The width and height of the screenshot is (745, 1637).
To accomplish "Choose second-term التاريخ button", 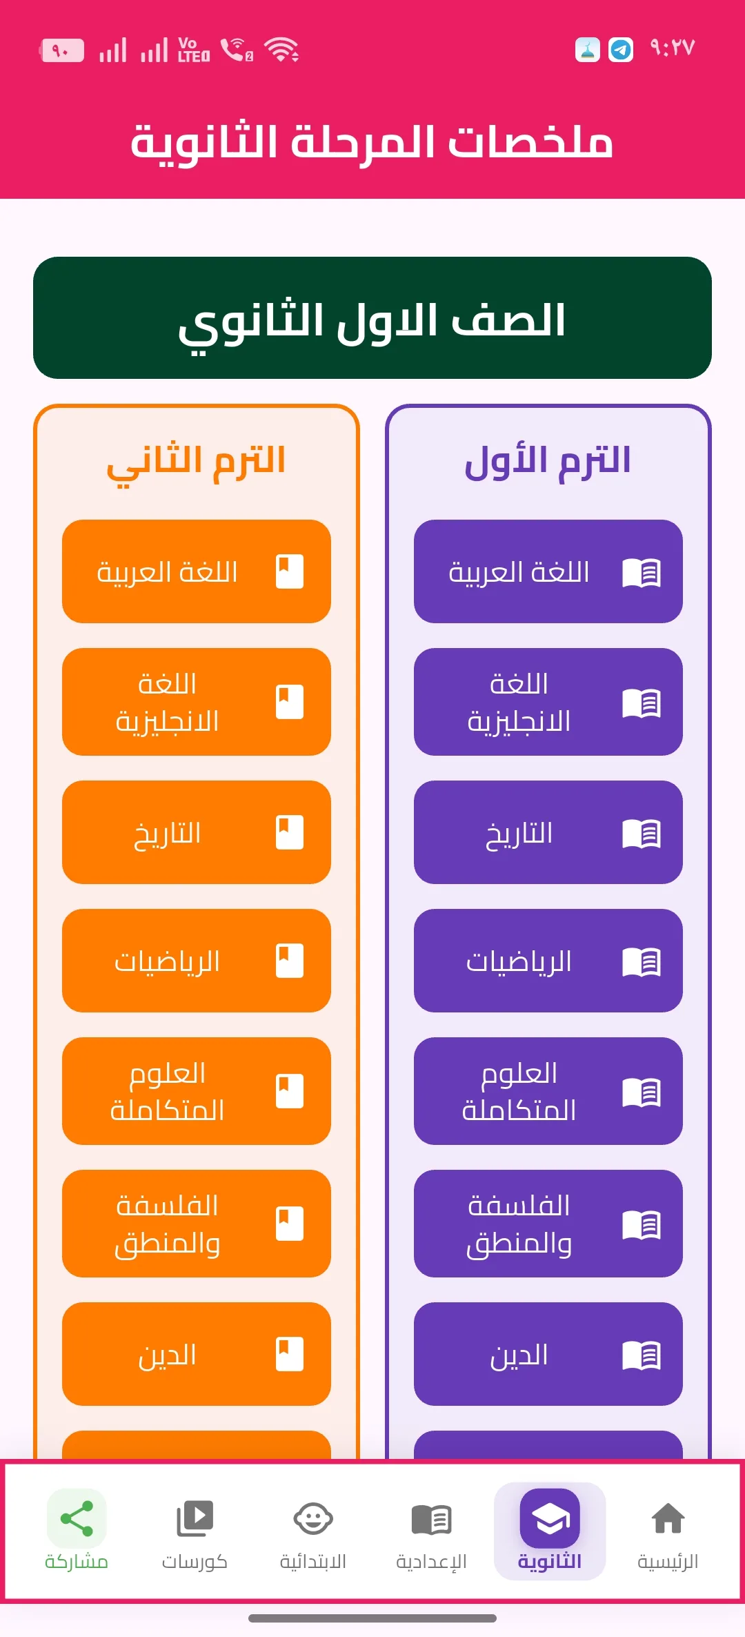I will [x=197, y=832].
